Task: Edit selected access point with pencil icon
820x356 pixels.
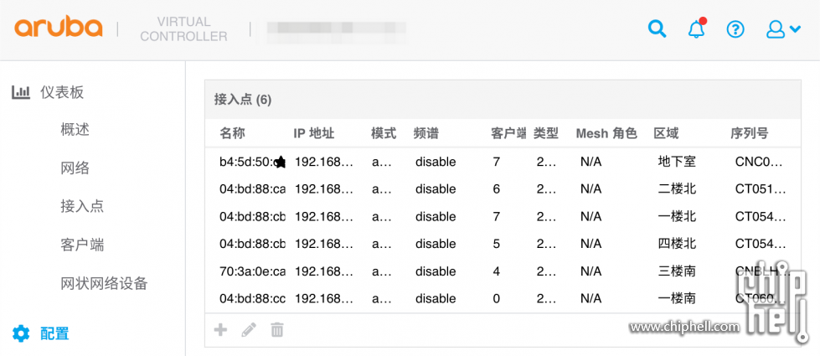Action: (x=249, y=330)
